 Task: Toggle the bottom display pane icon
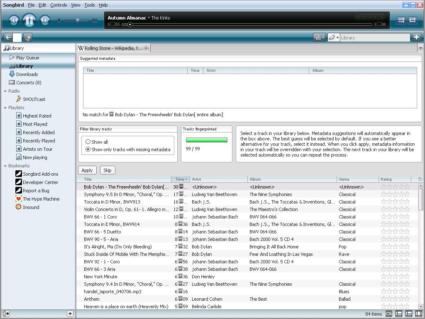coord(399,314)
